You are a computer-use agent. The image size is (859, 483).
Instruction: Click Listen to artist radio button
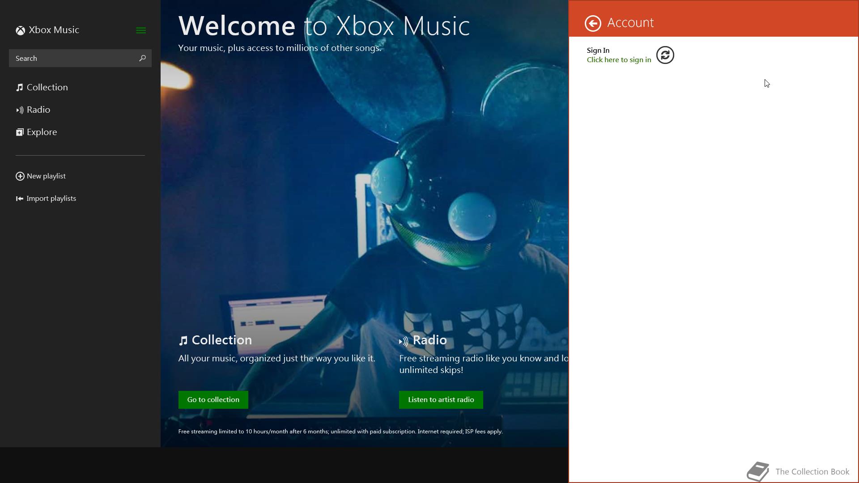coord(441,399)
